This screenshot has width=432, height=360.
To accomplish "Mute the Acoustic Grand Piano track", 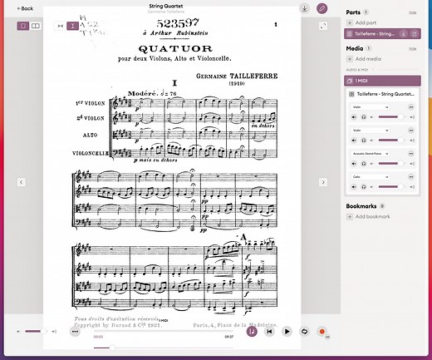I will click(354, 164).
